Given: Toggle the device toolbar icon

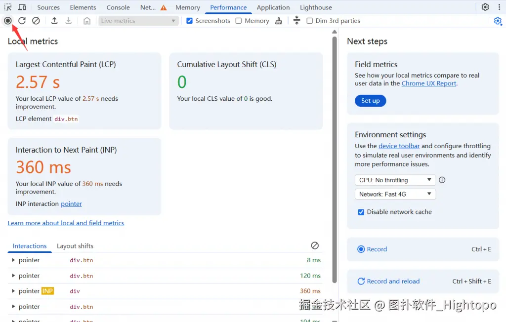Looking at the screenshot, I should (x=22, y=7).
